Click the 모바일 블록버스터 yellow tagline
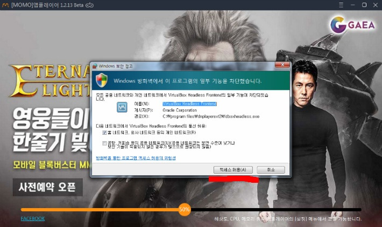Image resolution: width=382 pixels, height=227 pixels. click(52, 165)
